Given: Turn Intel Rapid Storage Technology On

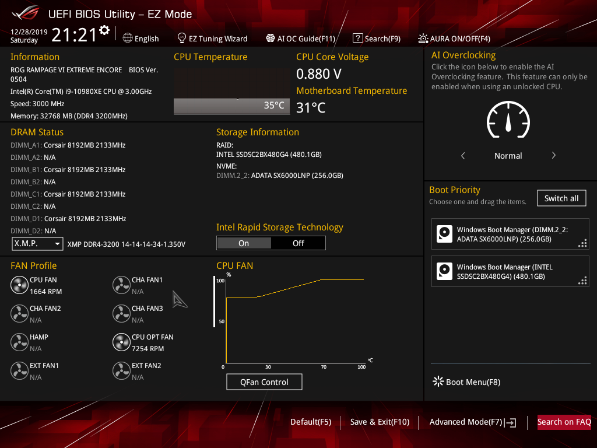Looking at the screenshot, I should click(244, 243).
